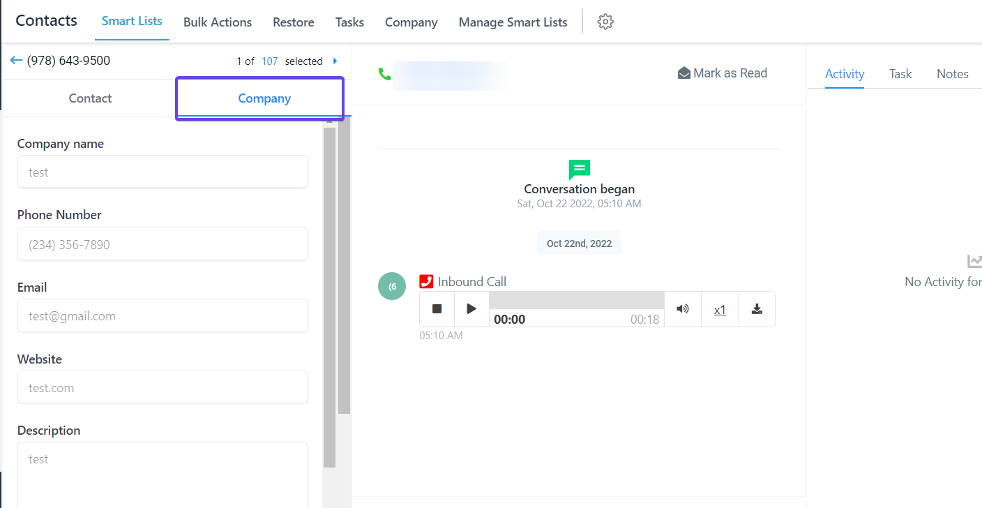This screenshot has height=508, width=982.
Task: Switch to the Notes tab
Action: point(953,74)
